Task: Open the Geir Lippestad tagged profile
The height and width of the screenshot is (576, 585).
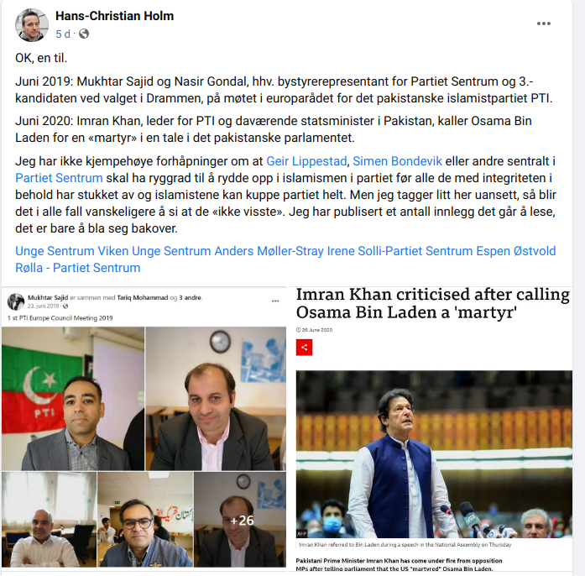Action: 306,161
